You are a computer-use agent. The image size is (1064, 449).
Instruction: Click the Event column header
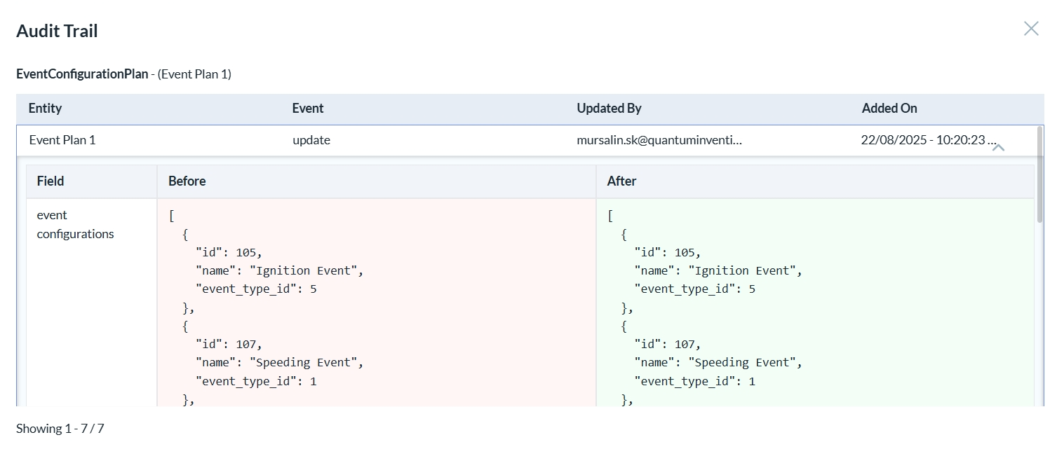coord(308,109)
